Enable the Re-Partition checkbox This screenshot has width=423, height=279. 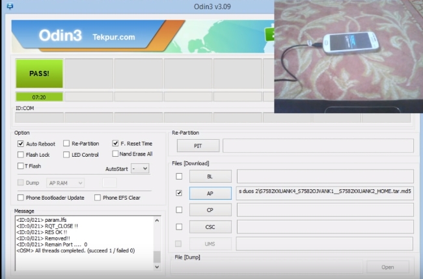(66, 143)
